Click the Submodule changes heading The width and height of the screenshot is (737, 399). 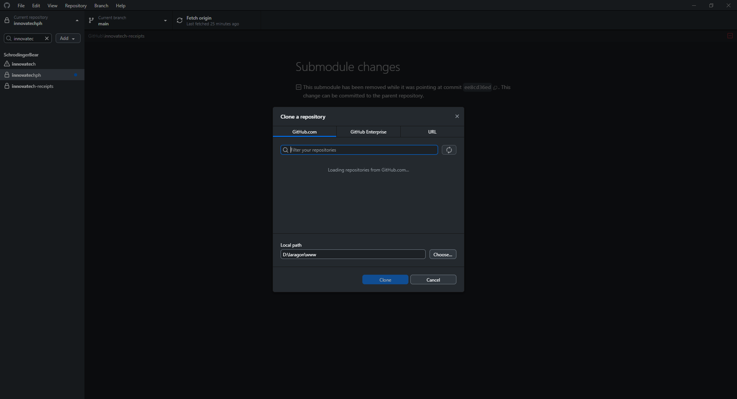tap(348, 67)
